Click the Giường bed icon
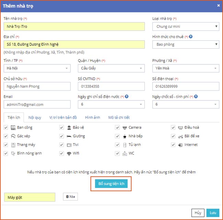This screenshot has width=223, height=220. [x=69, y=136]
